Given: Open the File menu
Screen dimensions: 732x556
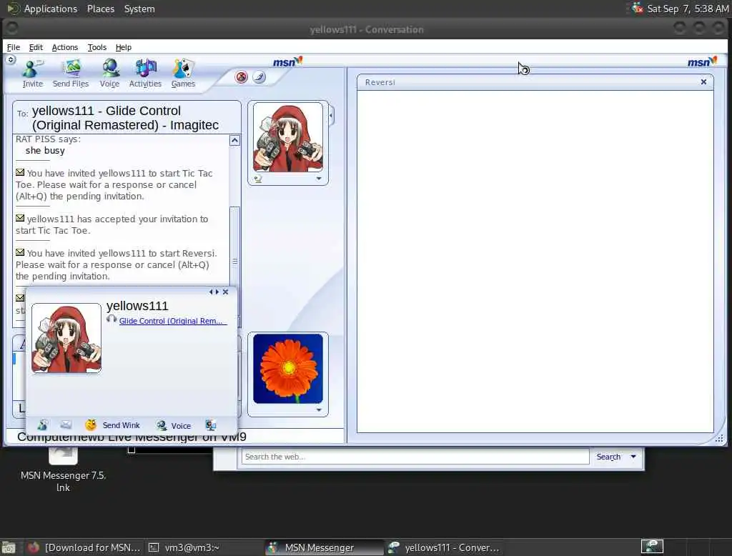Looking at the screenshot, I should 13,47.
